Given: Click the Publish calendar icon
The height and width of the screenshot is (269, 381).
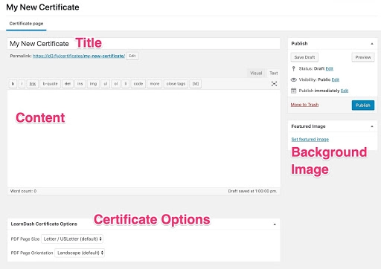Looking at the screenshot, I should [x=293, y=91].
